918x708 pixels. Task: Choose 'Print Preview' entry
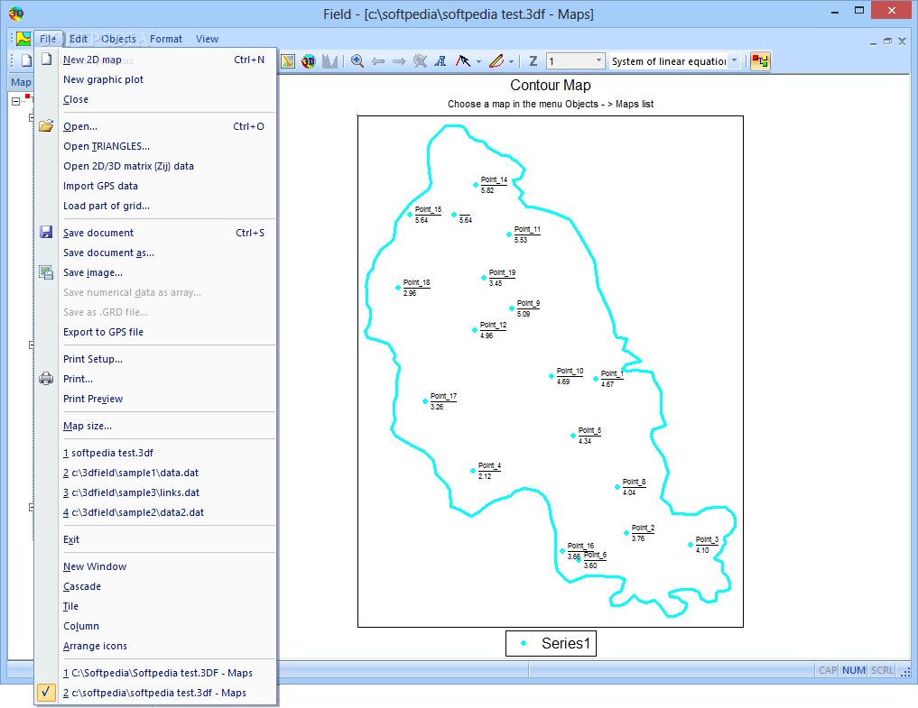tap(154, 399)
